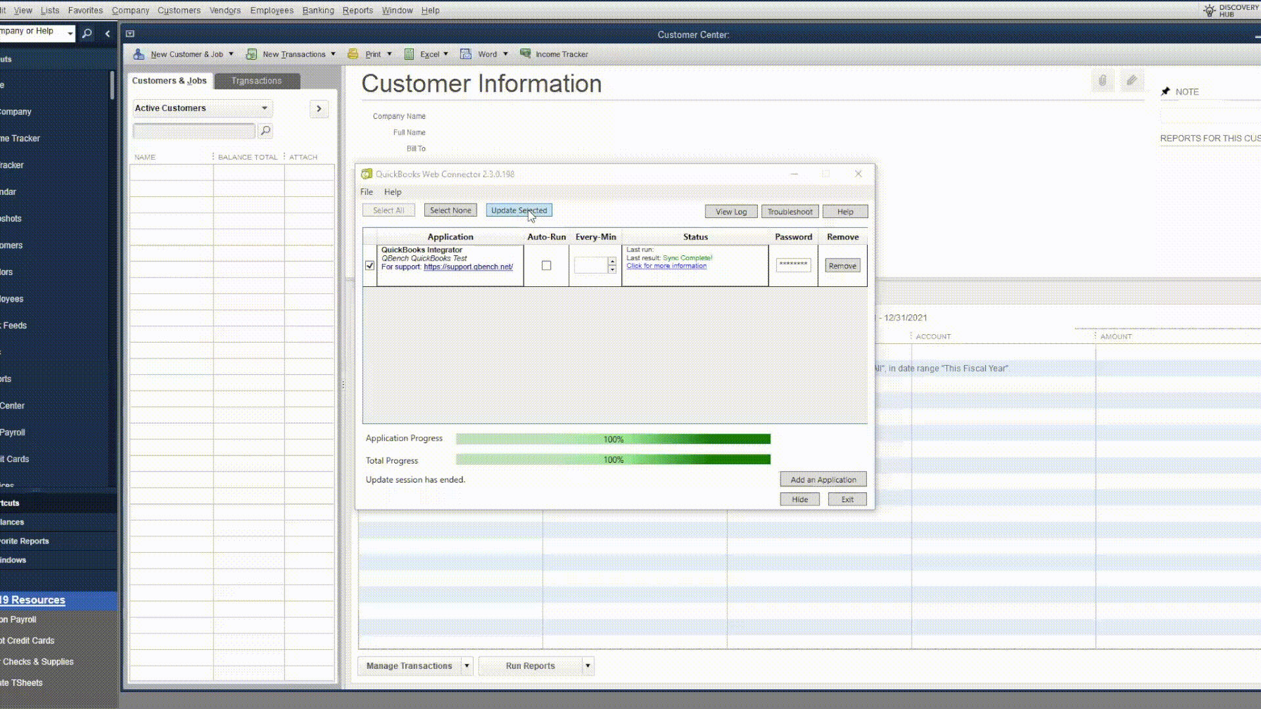Click the search magnifier in left sidebar
This screenshot has width=1261, height=709.
tap(87, 33)
